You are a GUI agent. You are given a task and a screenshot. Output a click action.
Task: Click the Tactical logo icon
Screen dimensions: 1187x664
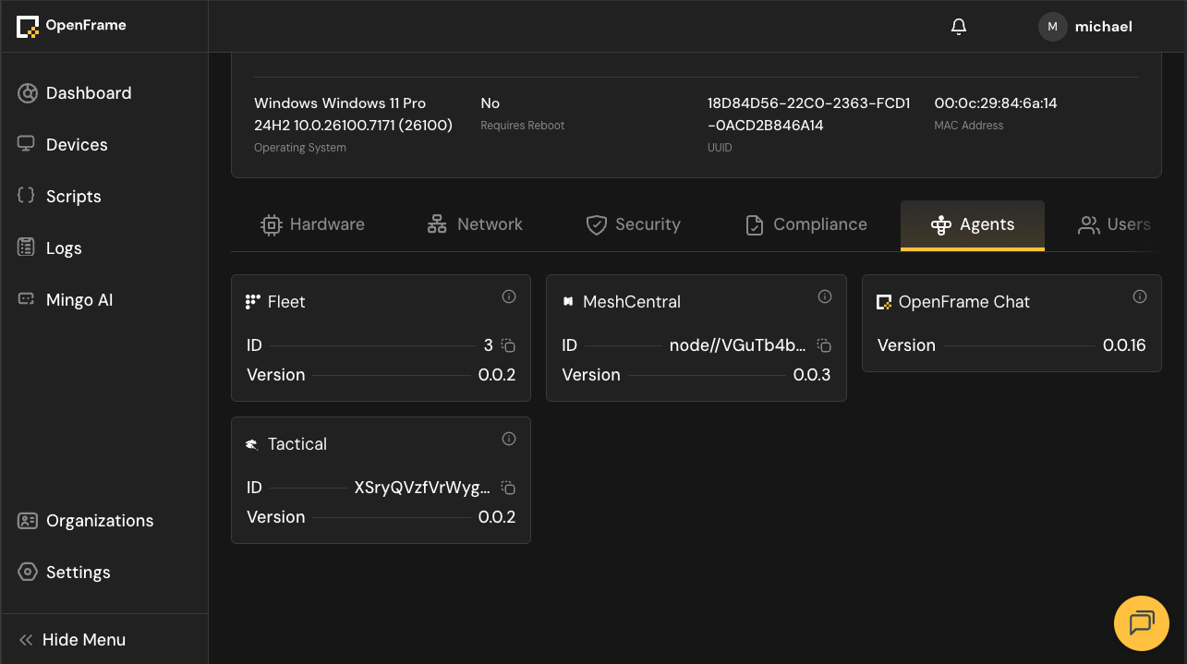252,444
